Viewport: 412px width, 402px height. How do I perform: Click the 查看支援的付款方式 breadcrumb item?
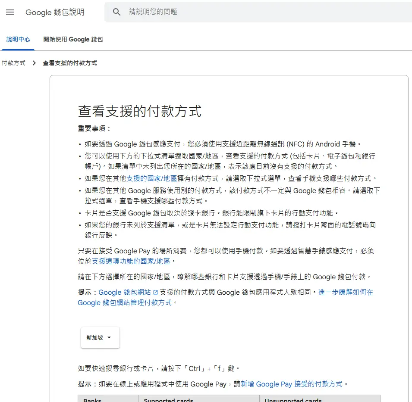[x=69, y=63]
